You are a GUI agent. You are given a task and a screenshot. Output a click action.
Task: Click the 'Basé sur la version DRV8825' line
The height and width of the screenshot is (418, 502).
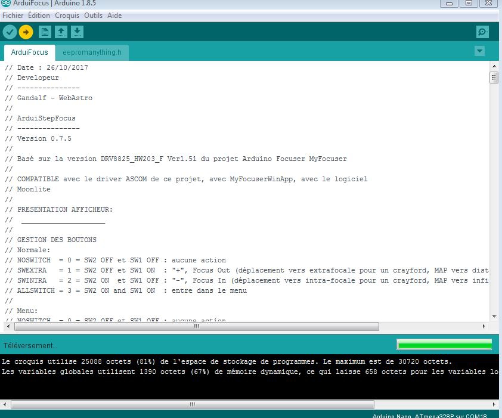tap(176, 159)
